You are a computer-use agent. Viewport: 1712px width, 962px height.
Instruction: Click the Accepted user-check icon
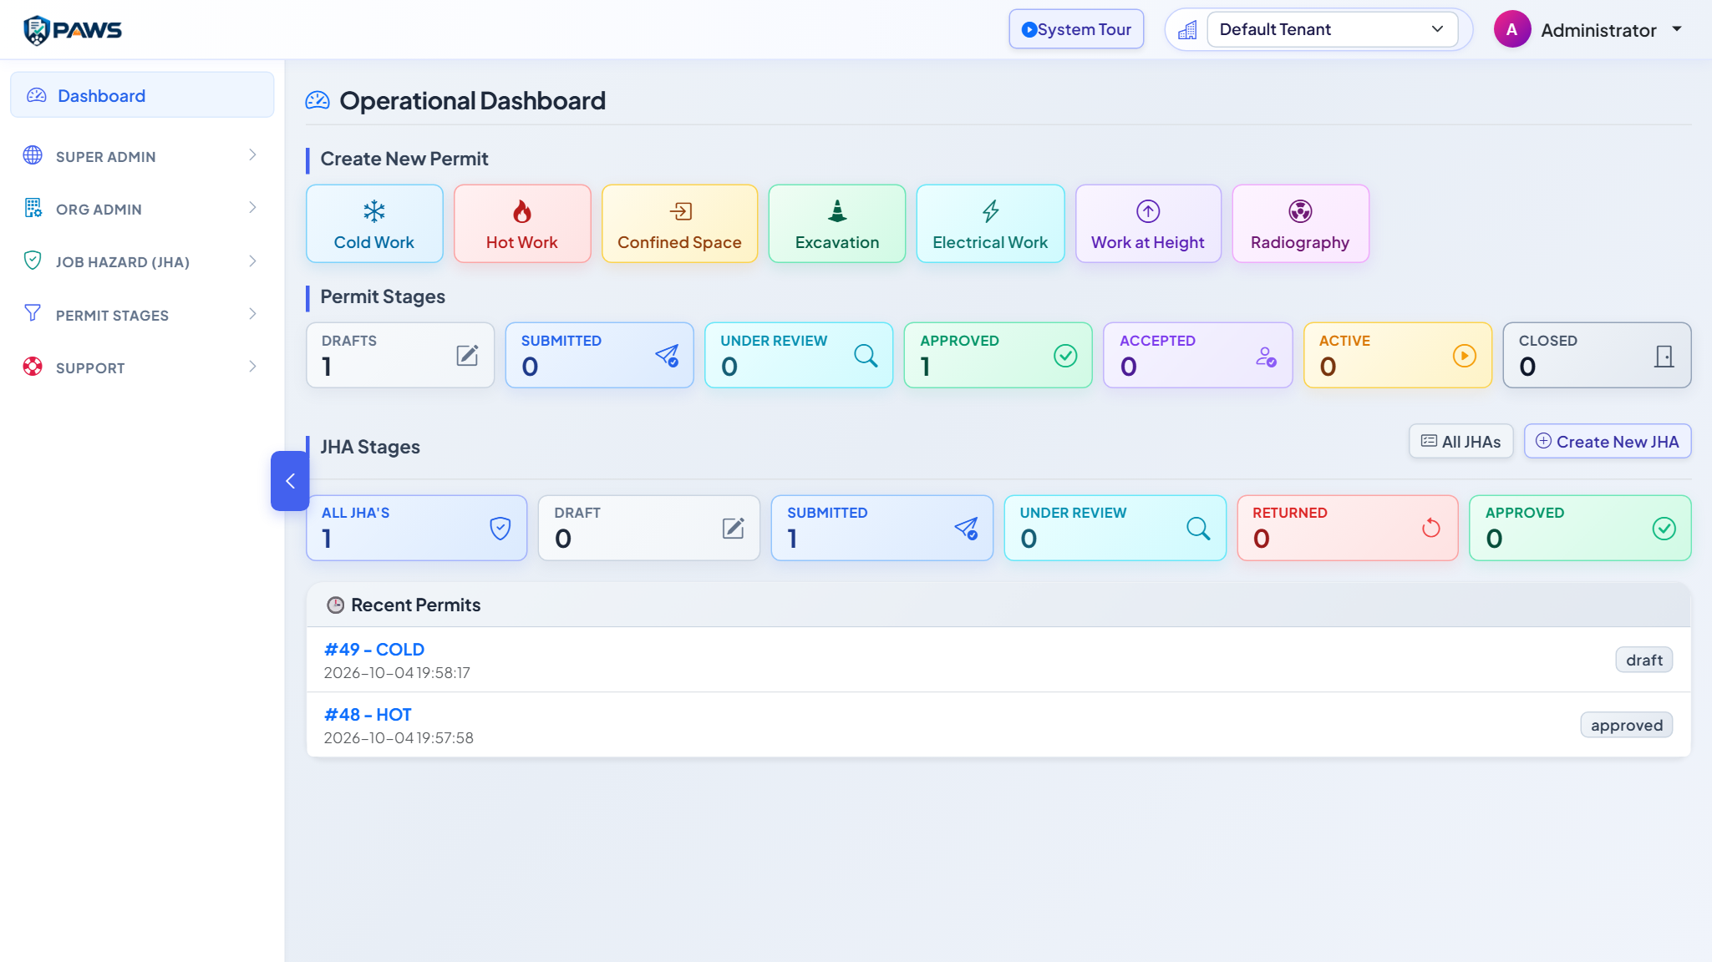pyautogui.click(x=1266, y=357)
